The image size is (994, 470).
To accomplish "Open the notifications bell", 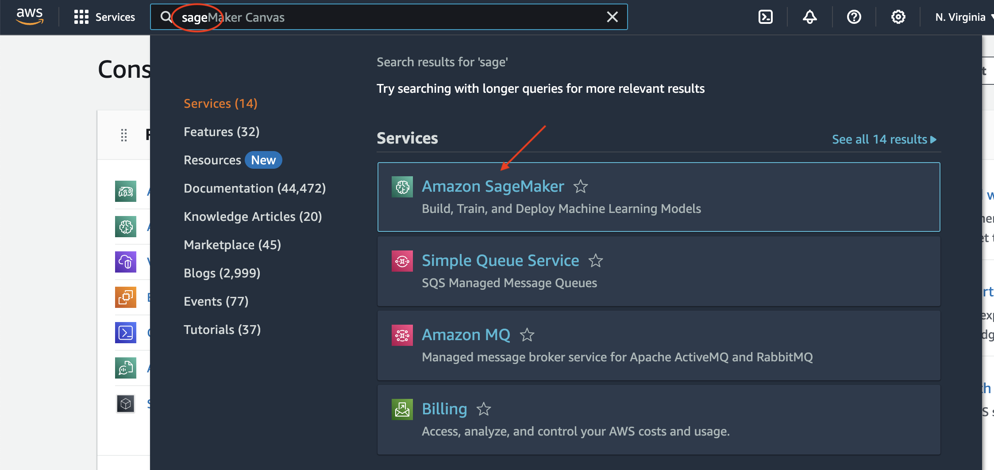I will (809, 17).
